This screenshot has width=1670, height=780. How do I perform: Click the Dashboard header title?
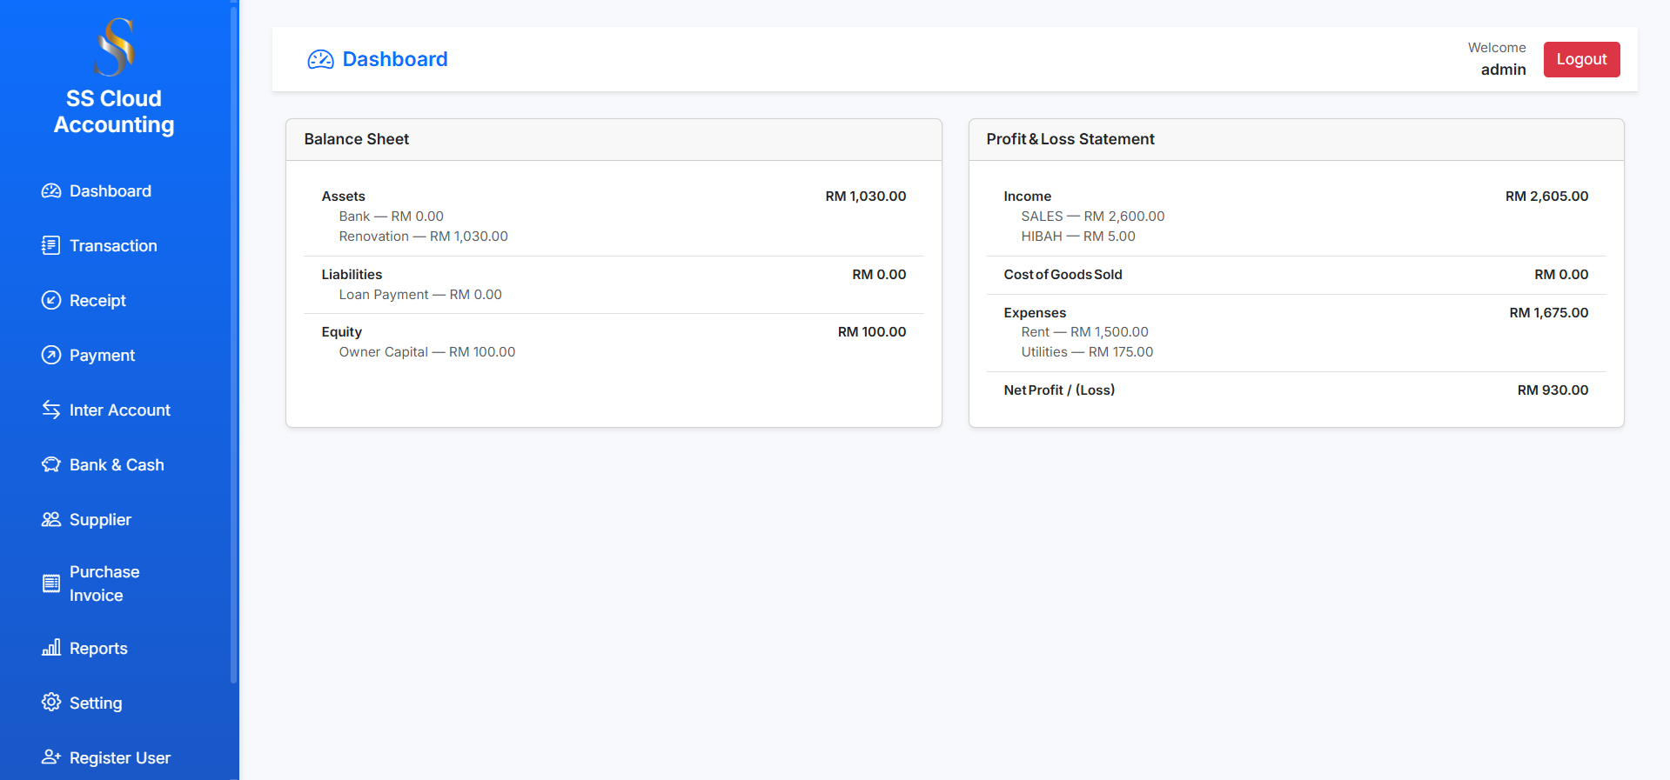pos(394,59)
